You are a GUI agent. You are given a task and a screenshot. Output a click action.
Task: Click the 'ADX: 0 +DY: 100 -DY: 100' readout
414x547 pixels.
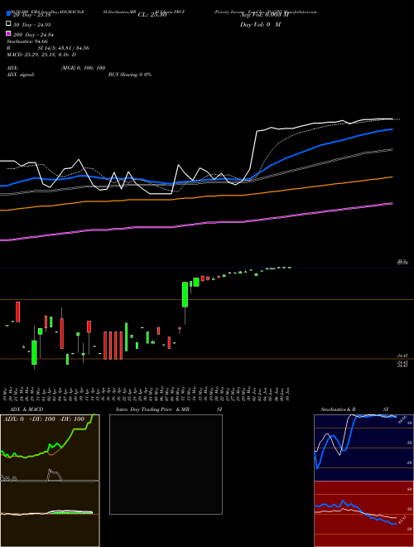point(44,419)
